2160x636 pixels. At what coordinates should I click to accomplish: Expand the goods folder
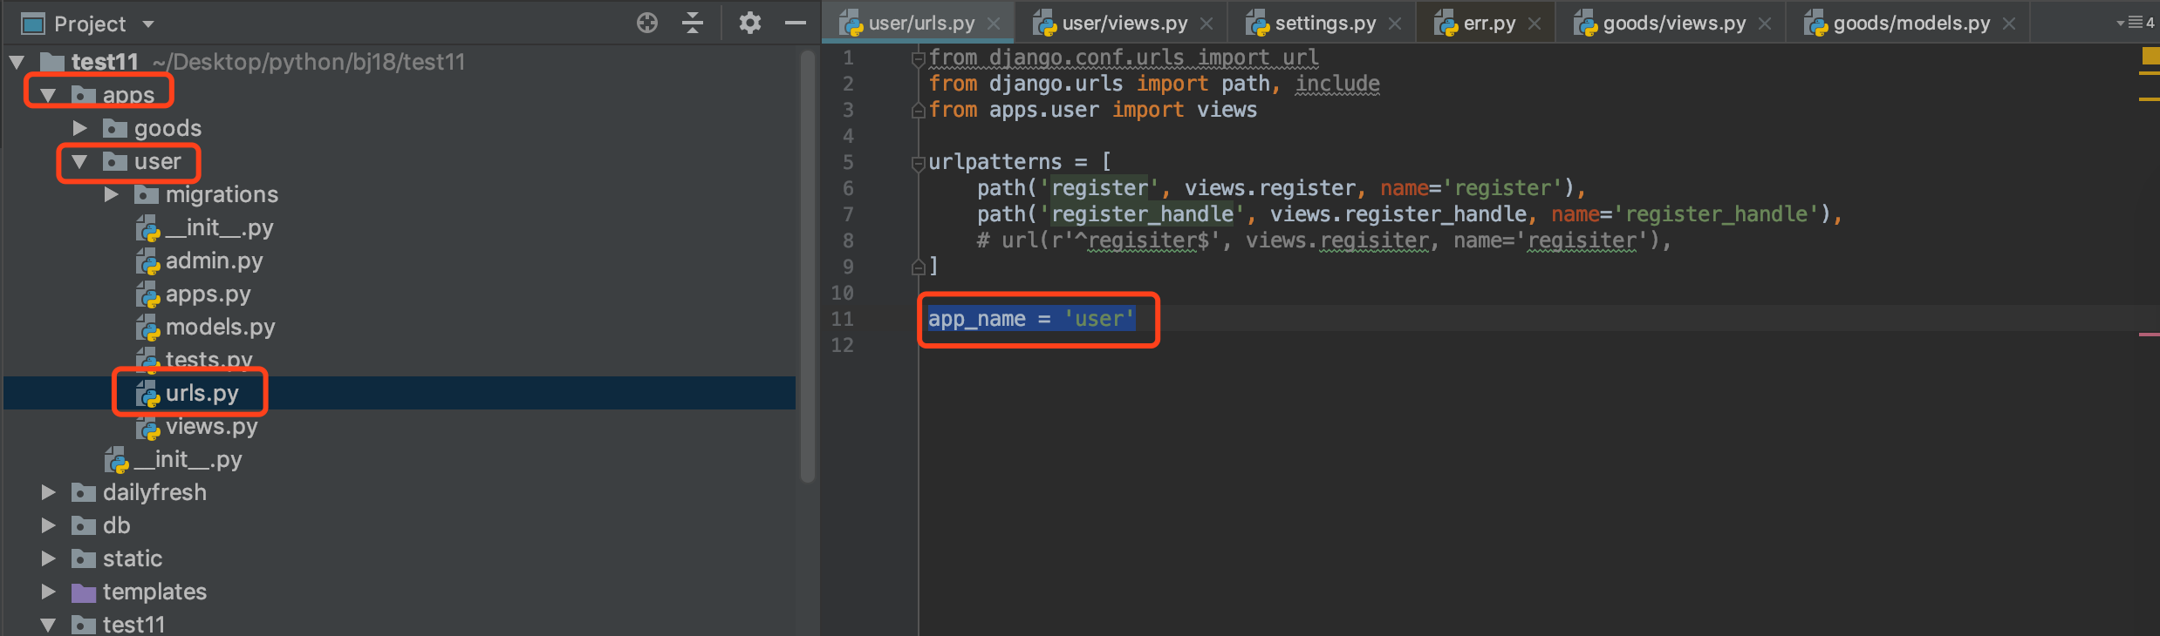coord(79,128)
